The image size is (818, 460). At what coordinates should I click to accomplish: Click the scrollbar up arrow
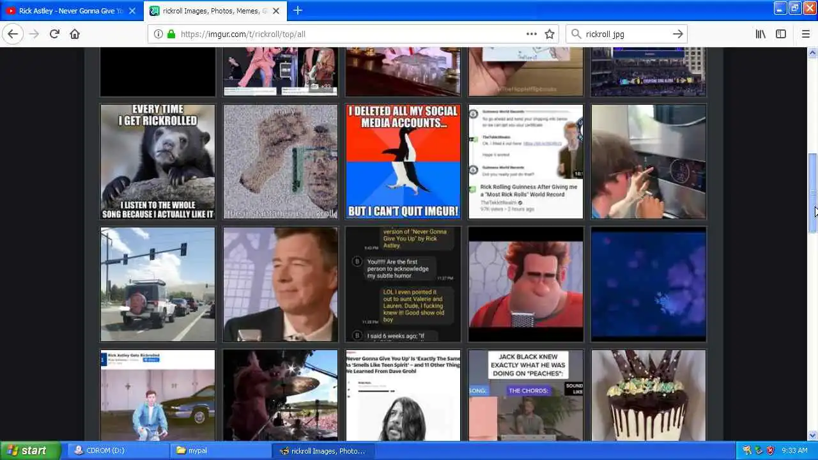[x=812, y=52]
